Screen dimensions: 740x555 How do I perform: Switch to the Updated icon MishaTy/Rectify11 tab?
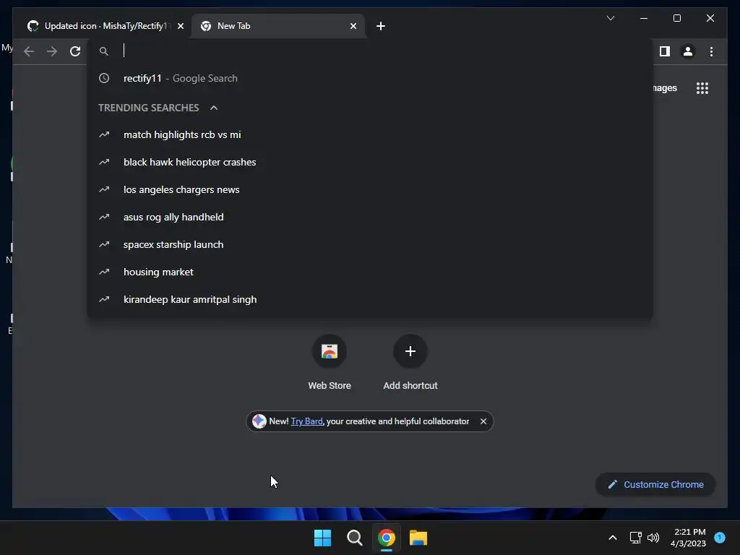[x=105, y=26]
